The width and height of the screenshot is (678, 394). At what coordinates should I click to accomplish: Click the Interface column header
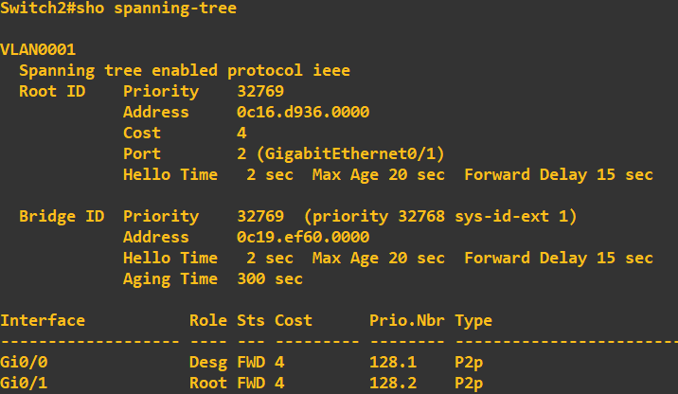coord(43,320)
